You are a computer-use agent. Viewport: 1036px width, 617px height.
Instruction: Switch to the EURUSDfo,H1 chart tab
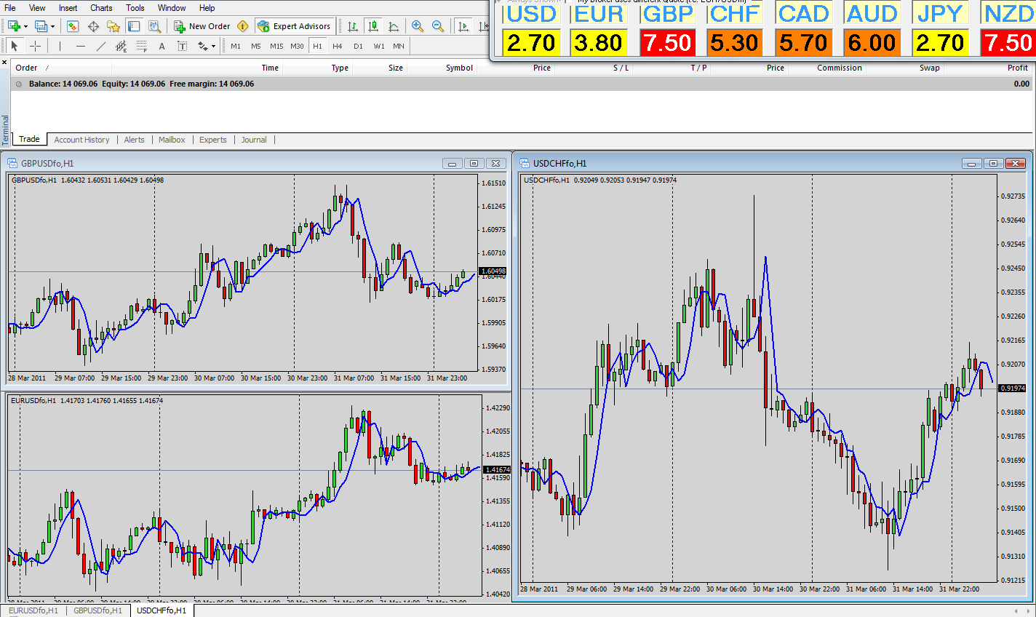point(33,610)
